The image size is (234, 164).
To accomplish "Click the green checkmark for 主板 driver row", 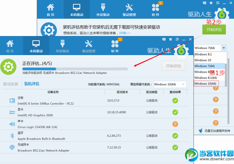I will [175, 101].
